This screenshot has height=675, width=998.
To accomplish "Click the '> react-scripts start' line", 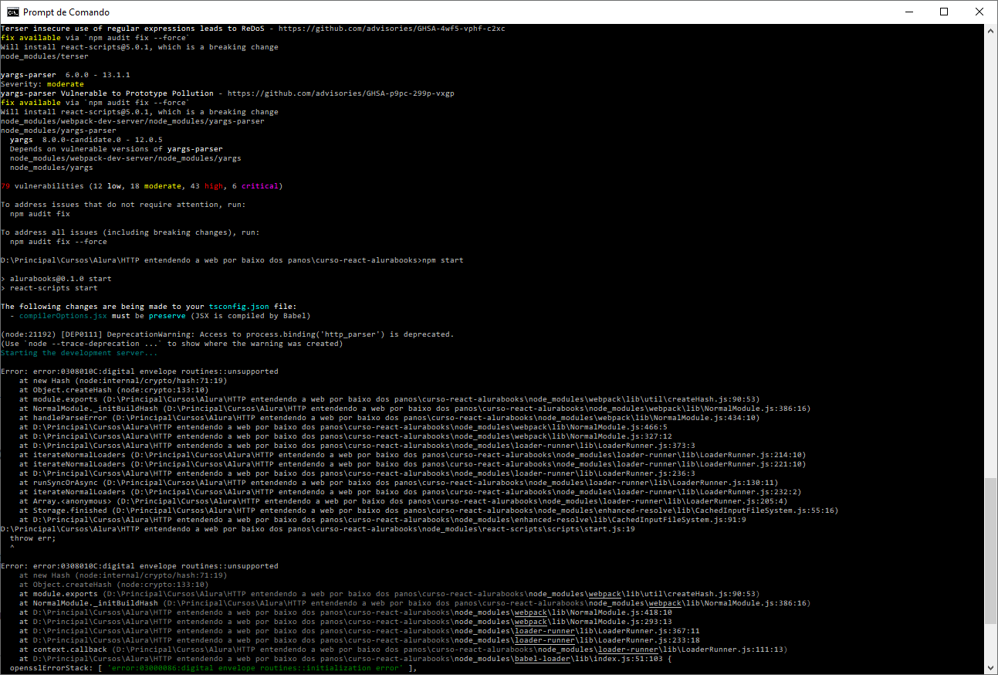I will pyautogui.click(x=49, y=288).
